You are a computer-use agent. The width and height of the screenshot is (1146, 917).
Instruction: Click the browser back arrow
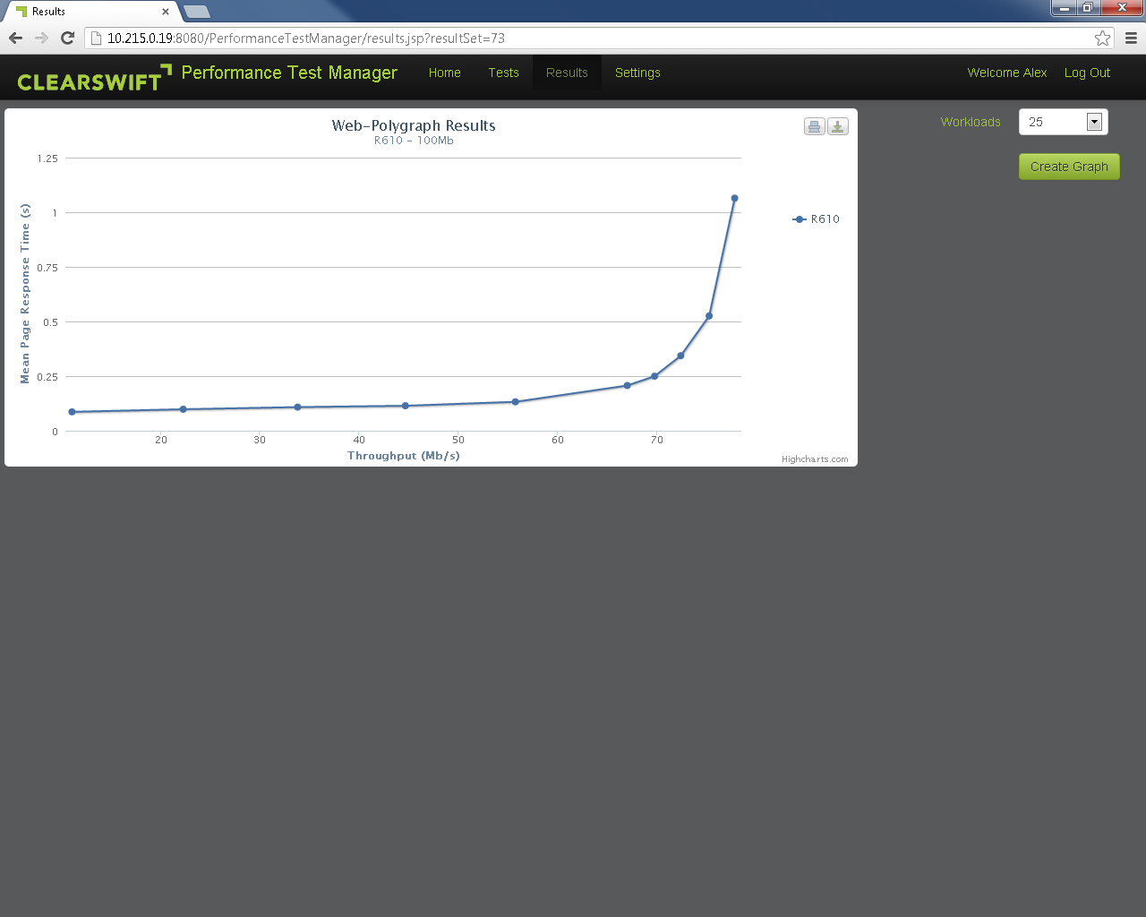[x=15, y=38]
